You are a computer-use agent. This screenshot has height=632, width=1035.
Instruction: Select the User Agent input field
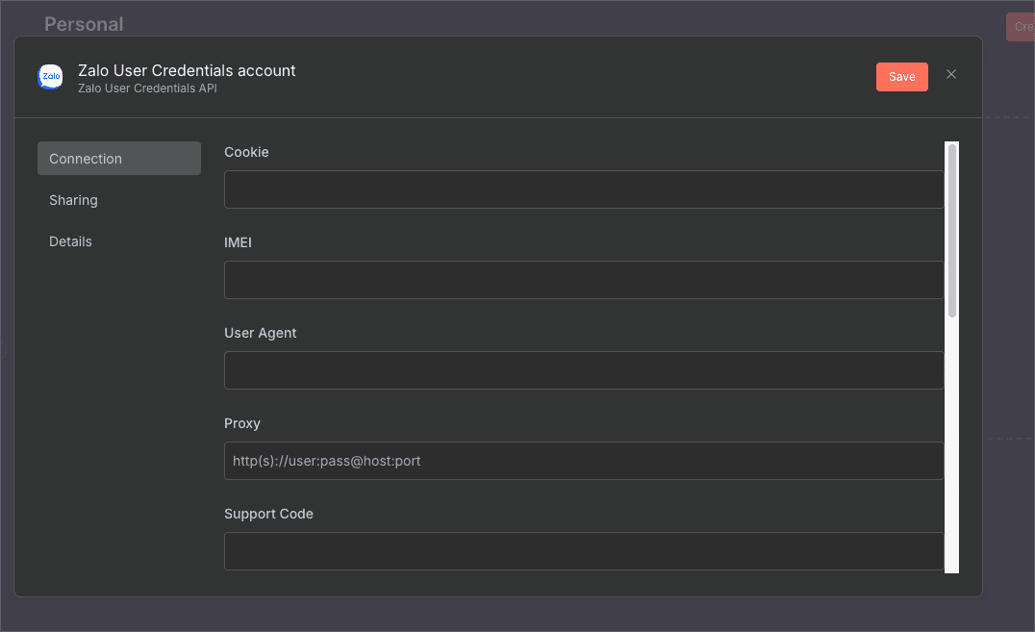pyautogui.click(x=583, y=370)
